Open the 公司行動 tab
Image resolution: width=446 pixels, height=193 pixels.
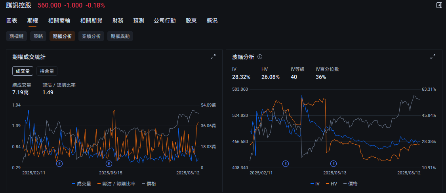(x=165, y=21)
